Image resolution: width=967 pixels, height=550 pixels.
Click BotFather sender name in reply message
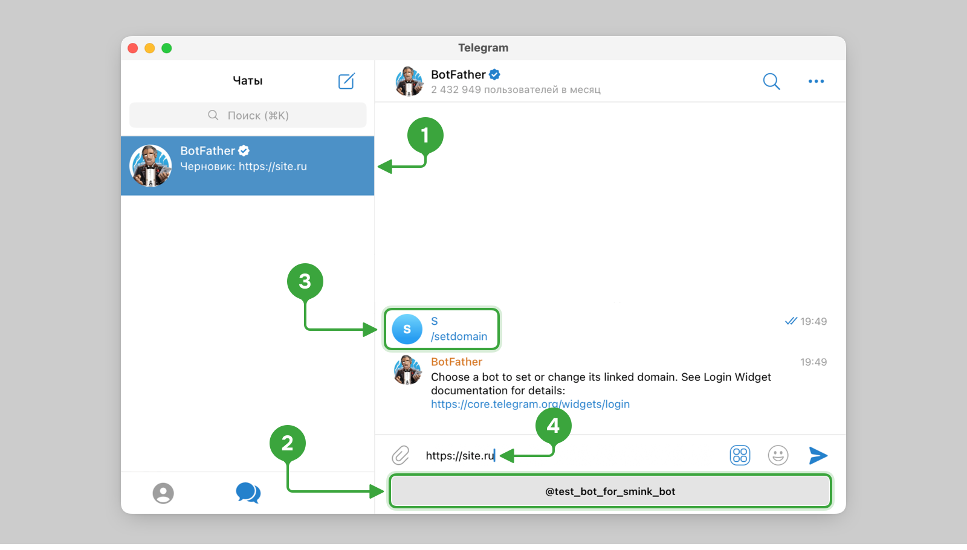pyautogui.click(x=456, y=362)
